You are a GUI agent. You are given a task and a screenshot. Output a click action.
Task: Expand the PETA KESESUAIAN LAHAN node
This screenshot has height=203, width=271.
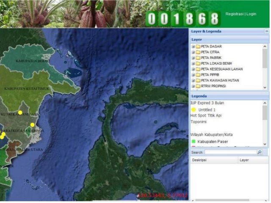(x=193, y=69)
